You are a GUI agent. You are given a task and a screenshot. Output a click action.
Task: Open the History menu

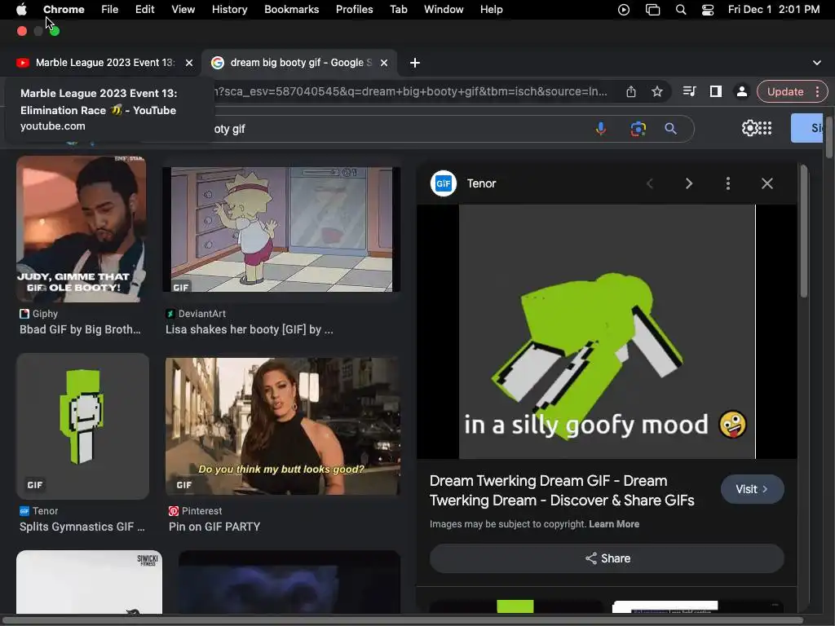[229, 9]
